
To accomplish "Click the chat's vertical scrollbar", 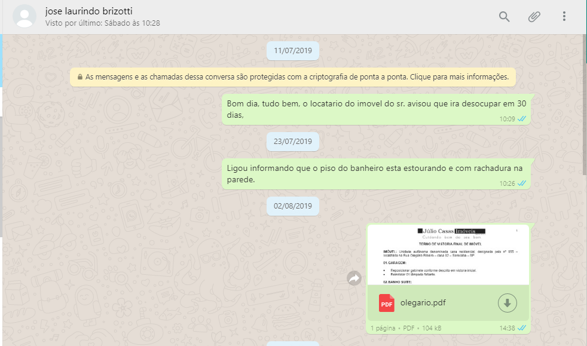I will (585, 108).
